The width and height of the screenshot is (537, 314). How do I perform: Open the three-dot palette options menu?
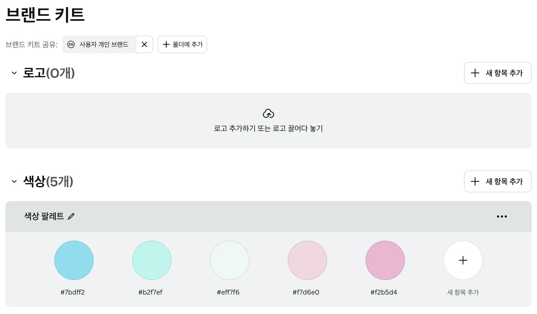pos(502,216)
